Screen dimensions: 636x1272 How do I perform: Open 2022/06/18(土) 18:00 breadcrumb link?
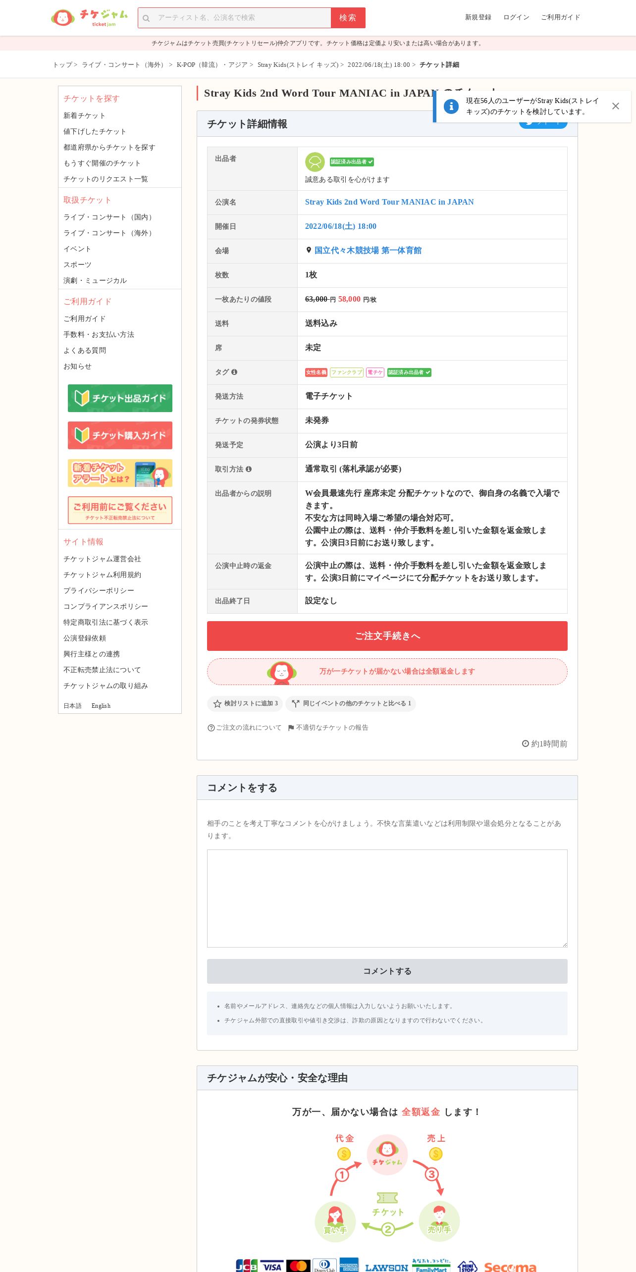(x=378, y=65)
